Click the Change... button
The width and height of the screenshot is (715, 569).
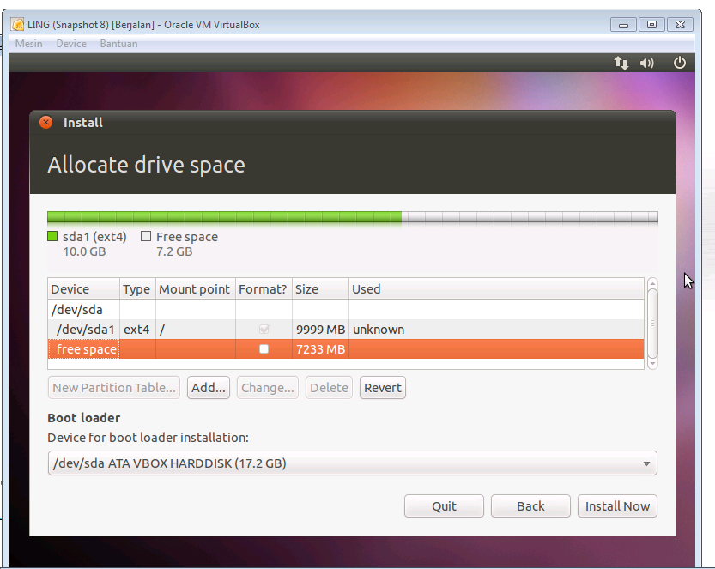(x=268, y=388)
